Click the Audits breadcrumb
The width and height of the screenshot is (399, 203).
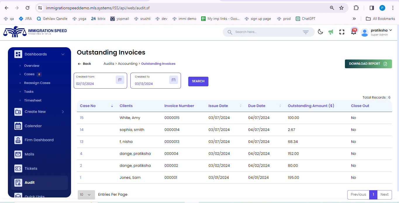(x=109, y=64)
